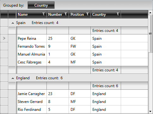Click the Spain group header name
This screenshot has height=114, width=153.
coord(21,23)
